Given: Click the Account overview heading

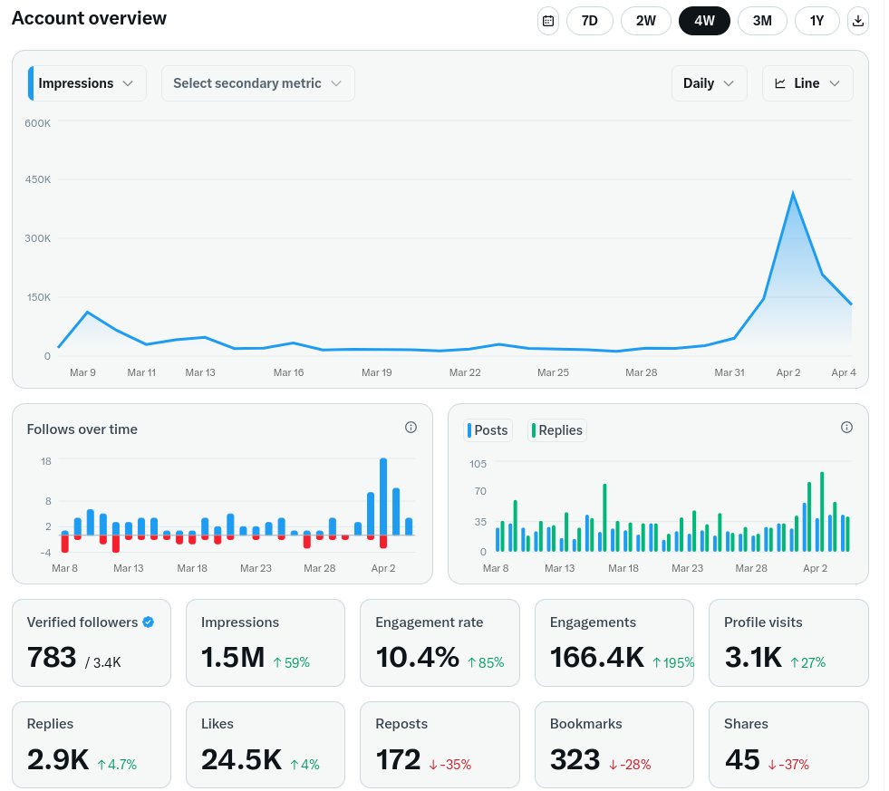Looking at the screenshot, I should (90, 18).
